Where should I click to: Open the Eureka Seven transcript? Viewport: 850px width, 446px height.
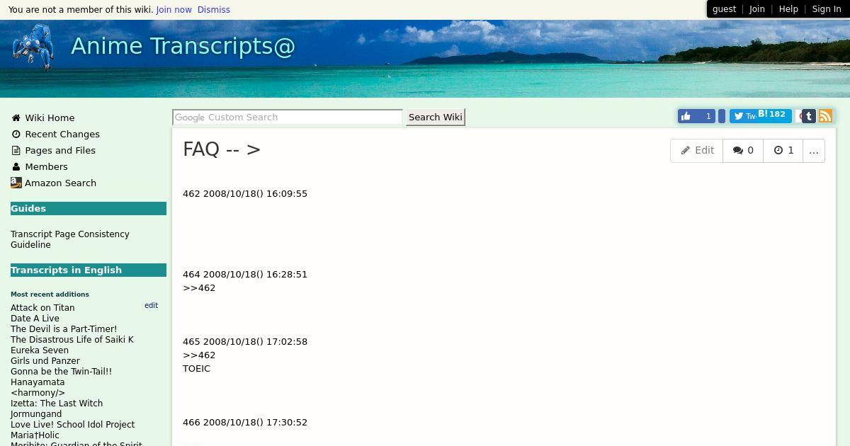[x=40, y=350]
